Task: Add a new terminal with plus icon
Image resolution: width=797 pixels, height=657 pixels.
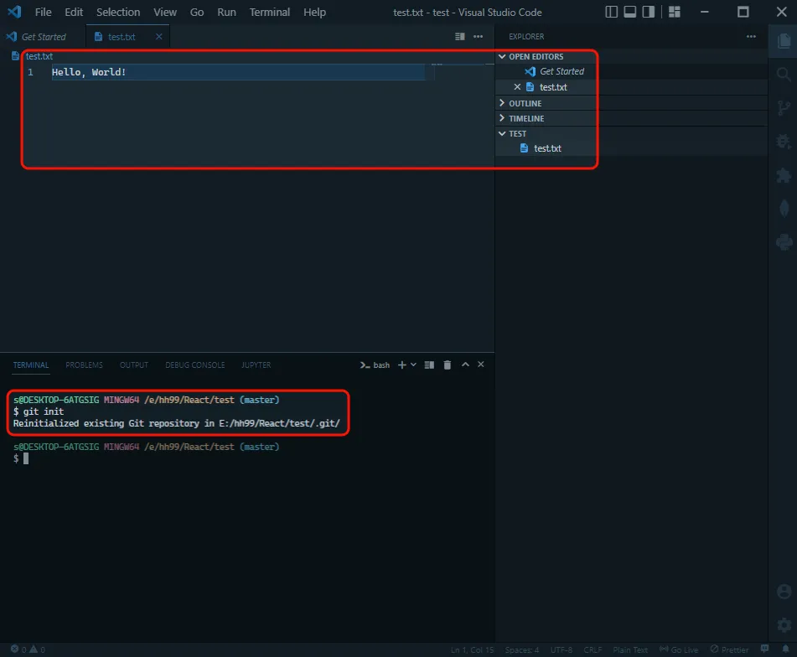Action: pos(401,365)
